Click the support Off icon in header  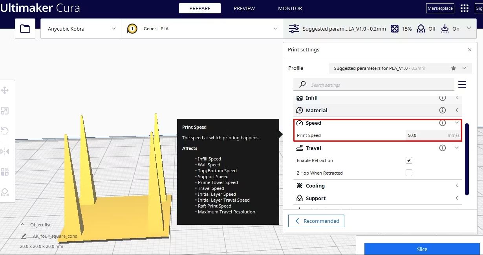click(x=421, y=29)
